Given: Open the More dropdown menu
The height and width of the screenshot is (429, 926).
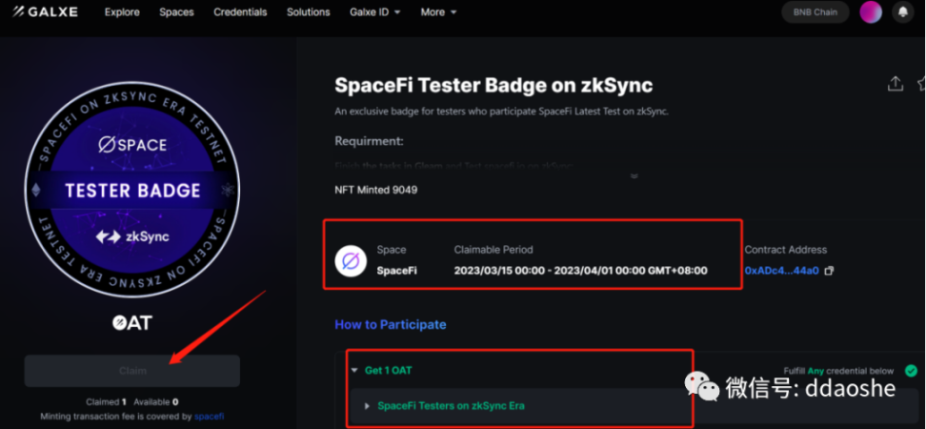Looking at the screenshot, I should (x=438, y=12).
